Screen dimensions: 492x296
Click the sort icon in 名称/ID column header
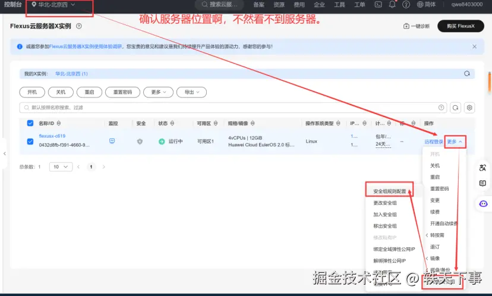pyautogui.click(x=59, y=124)
